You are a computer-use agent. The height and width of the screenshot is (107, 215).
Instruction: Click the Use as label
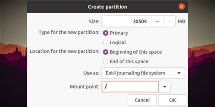tap(91, 73)
